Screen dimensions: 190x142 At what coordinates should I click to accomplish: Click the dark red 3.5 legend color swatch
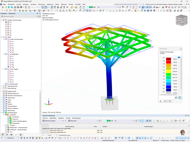169,59
